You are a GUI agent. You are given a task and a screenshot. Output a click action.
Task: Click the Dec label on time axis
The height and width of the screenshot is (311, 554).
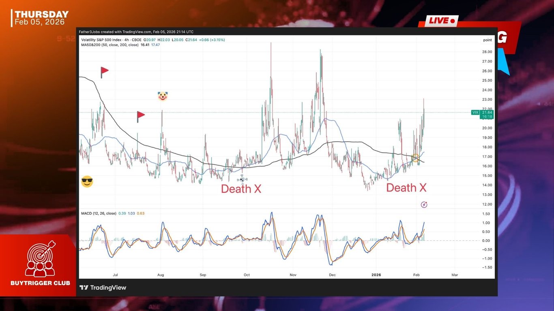(x=332, y=275)
